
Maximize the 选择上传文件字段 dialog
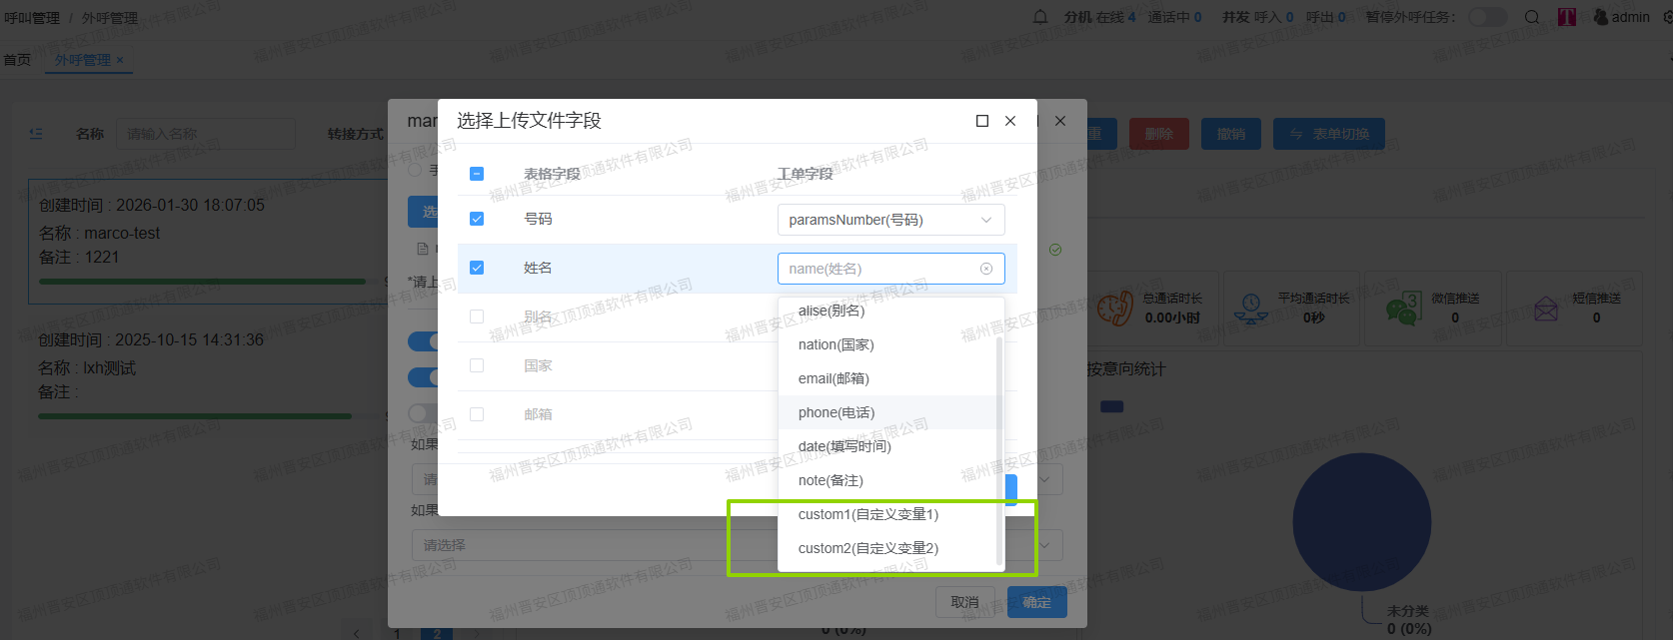pyautogui.click(x=982, y=121)
